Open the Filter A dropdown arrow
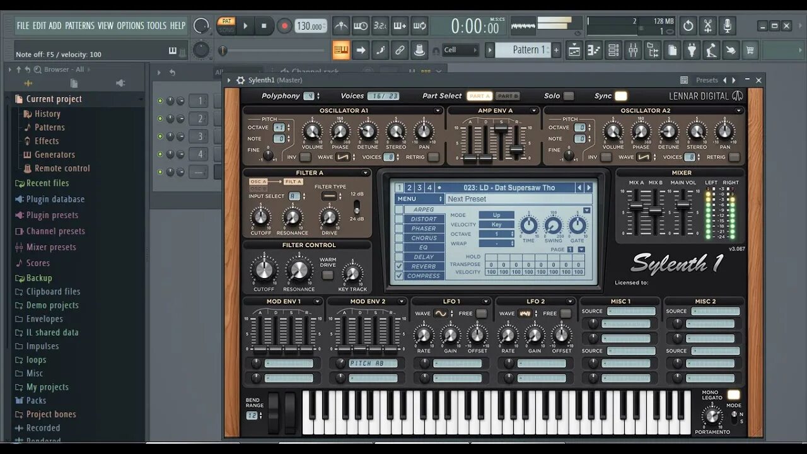The width and height of the screenshot is (807, 454). click(365, 173)
